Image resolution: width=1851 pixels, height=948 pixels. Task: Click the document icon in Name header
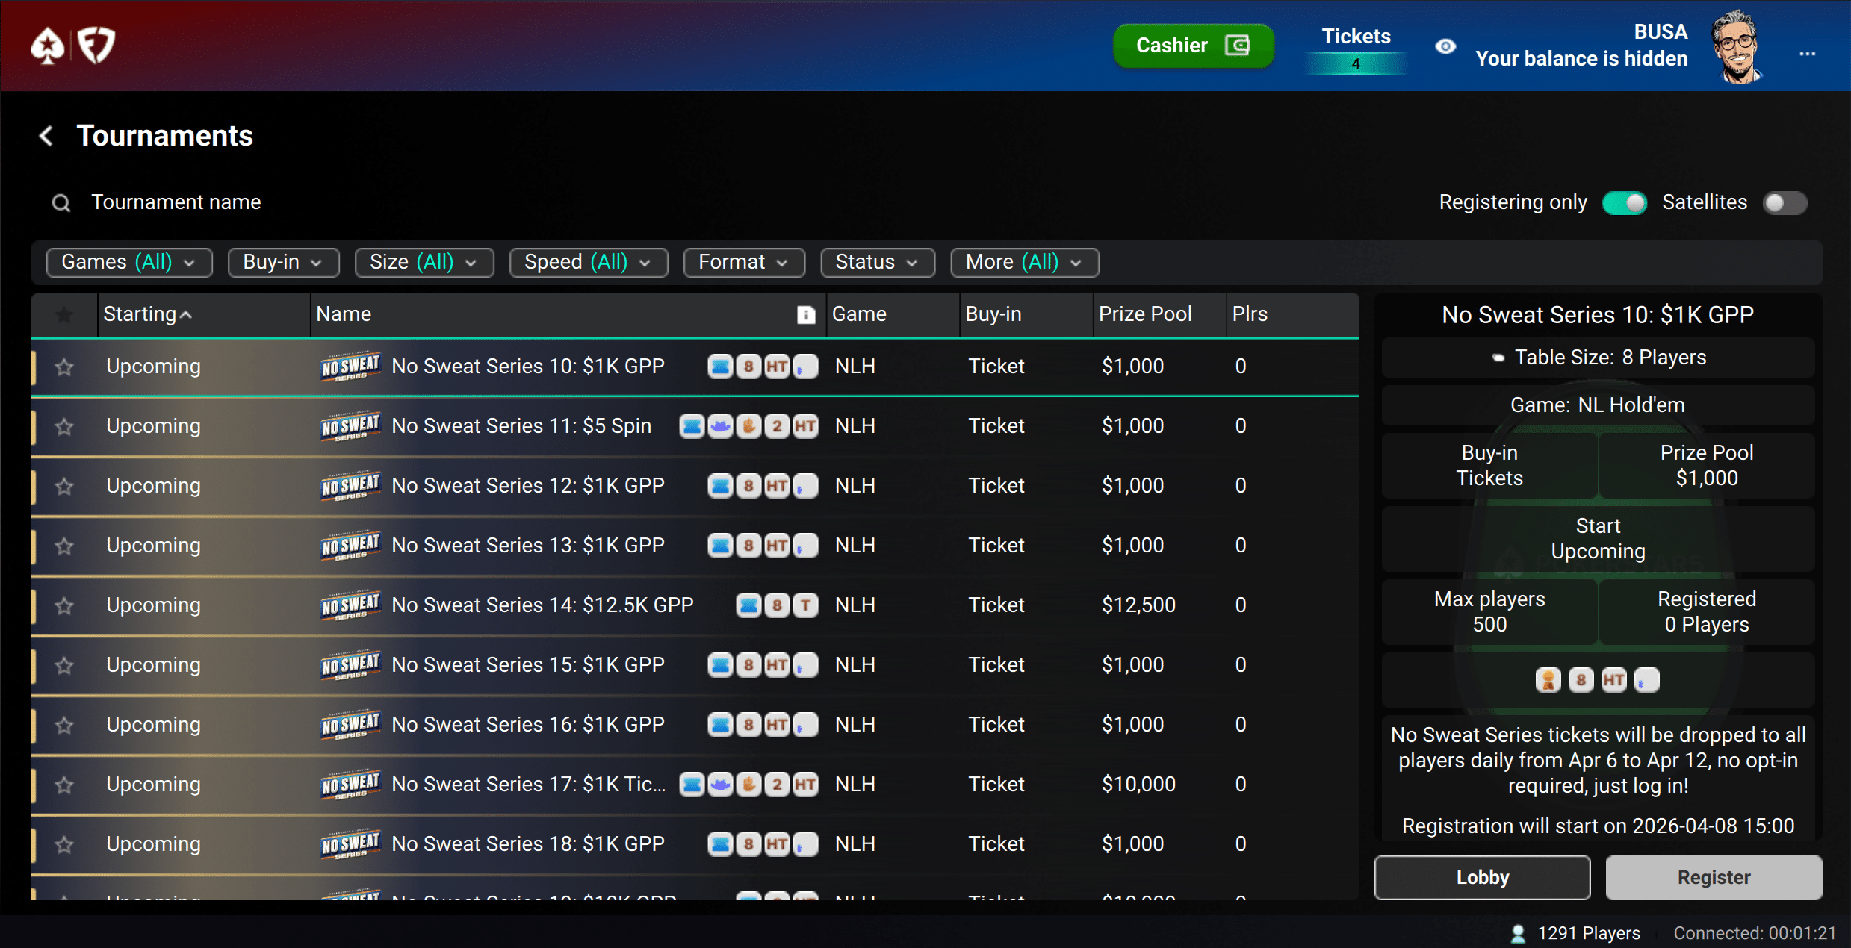click(x=805, y=314)
